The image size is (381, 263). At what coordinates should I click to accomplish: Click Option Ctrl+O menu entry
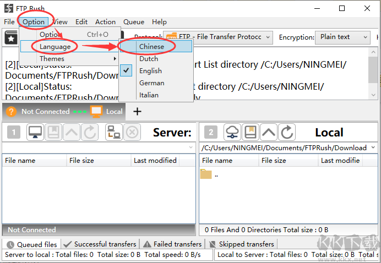[x=69, y=35]
